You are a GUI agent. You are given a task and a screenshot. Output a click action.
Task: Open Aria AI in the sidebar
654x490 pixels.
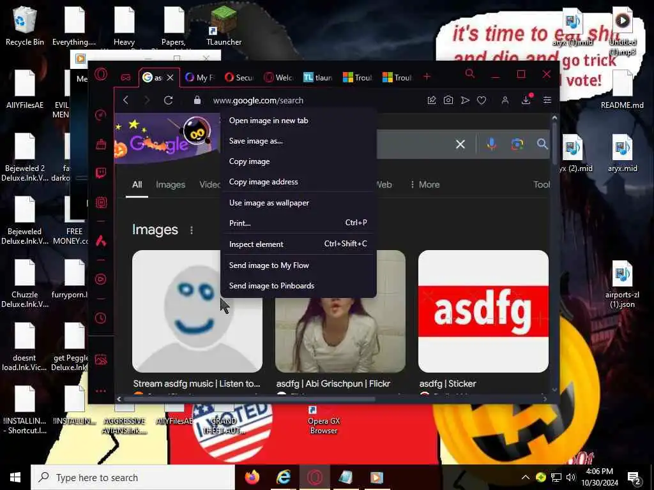[x=101, y=241]
